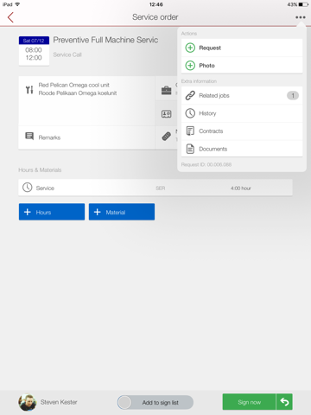Click the SER code in Service row

(161, 188)
